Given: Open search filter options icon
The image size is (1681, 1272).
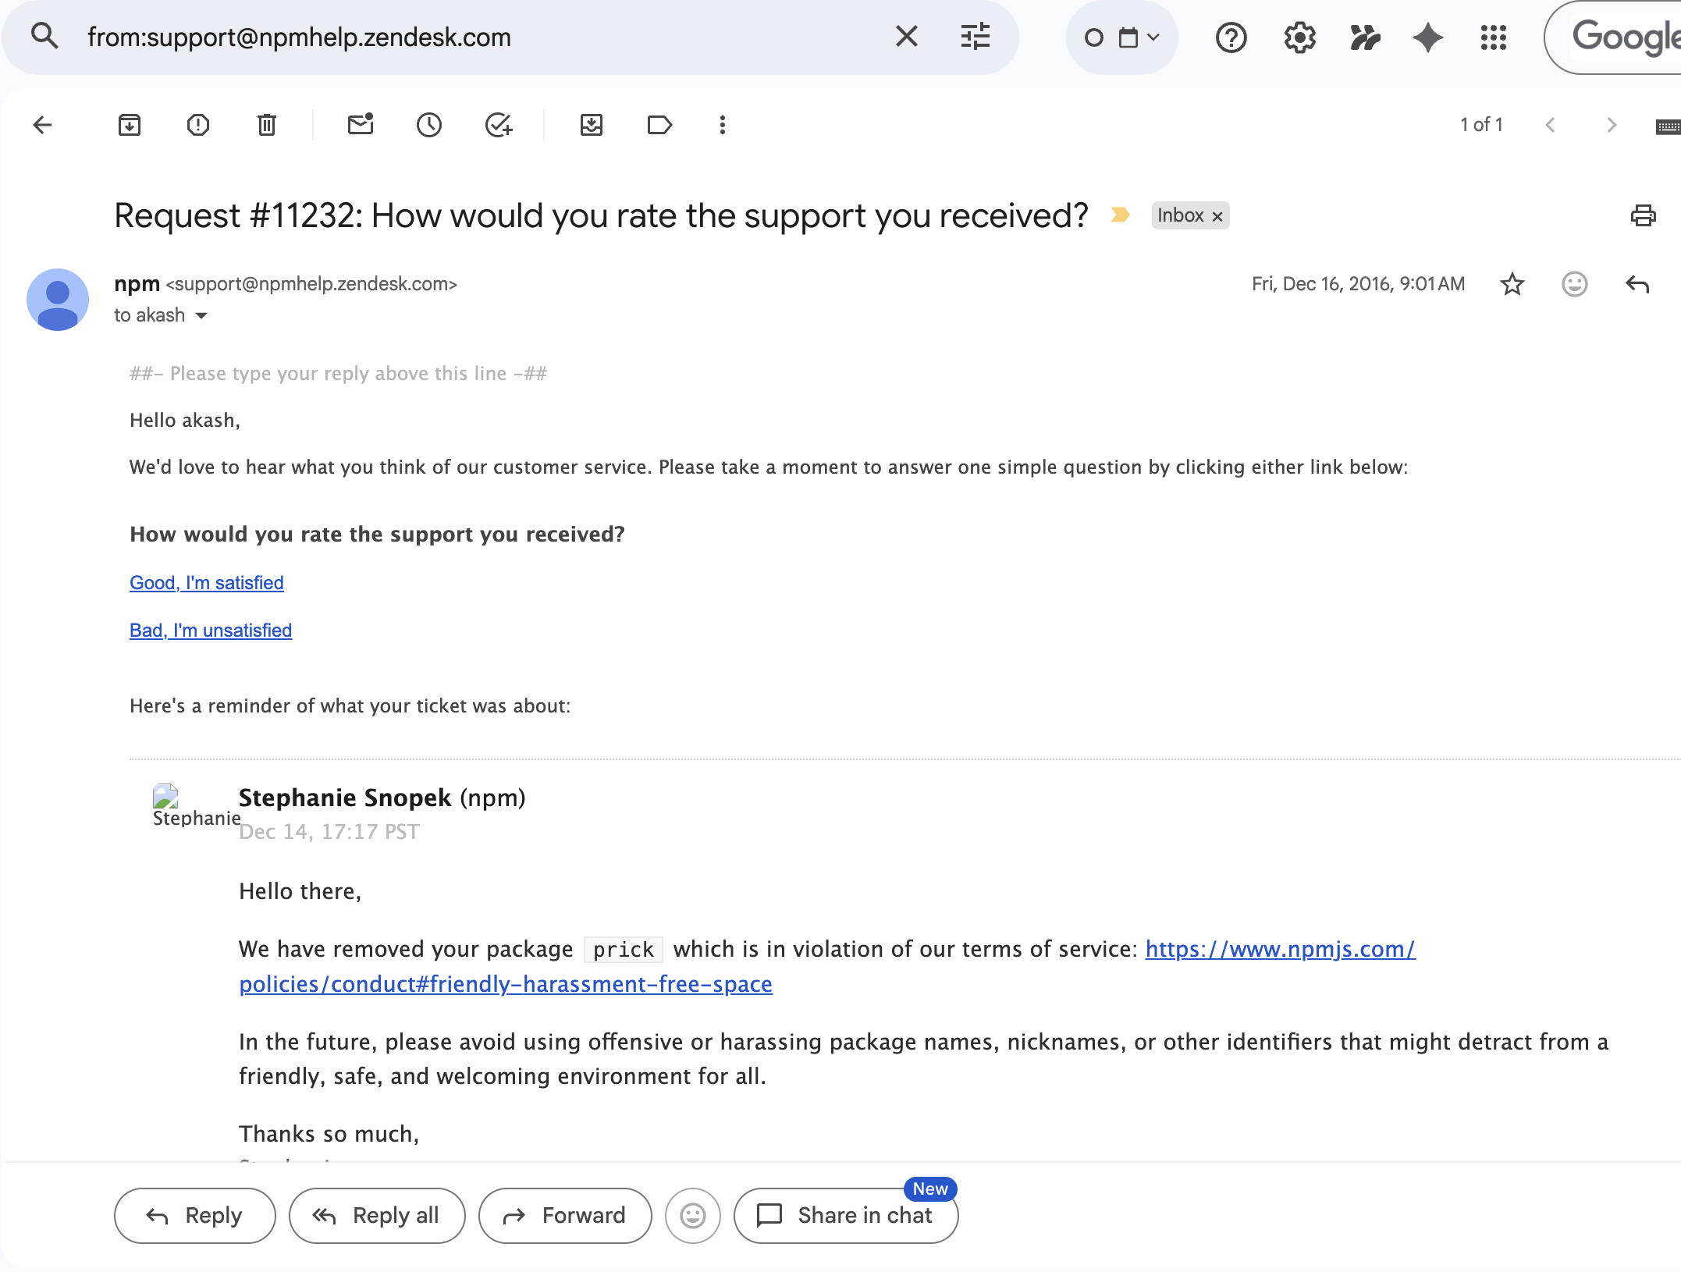Looking at the screenshot, I should [x=975, y=37].
